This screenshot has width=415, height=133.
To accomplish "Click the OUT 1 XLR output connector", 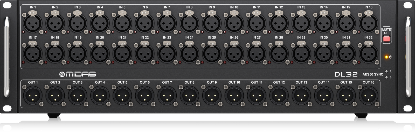I will (33, 96).
